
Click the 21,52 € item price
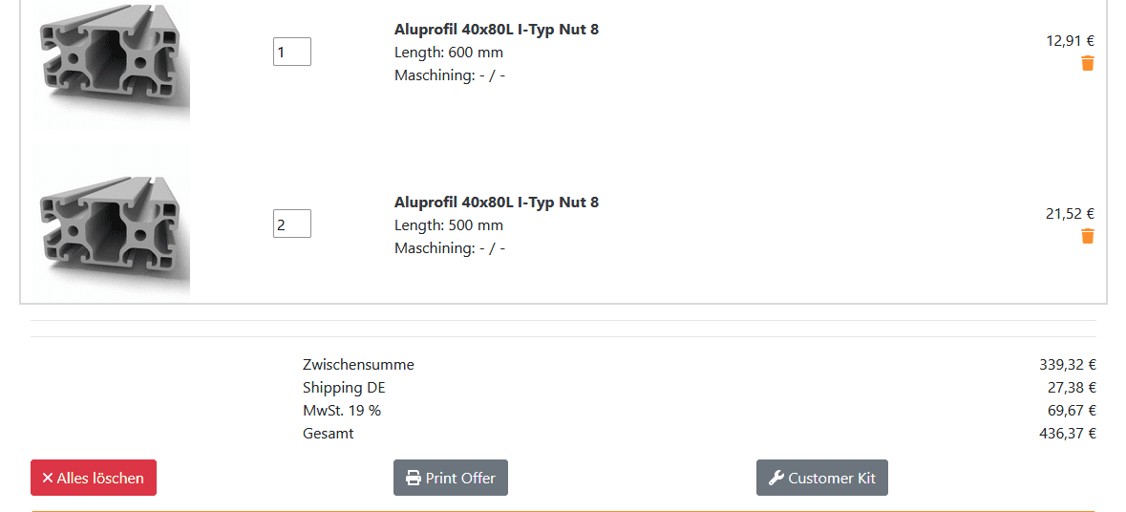point(1070,213)
